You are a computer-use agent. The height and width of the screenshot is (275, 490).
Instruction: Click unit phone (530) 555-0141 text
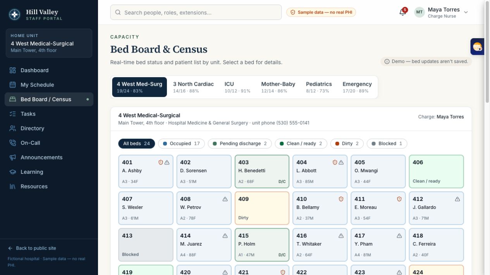(280, 123)
